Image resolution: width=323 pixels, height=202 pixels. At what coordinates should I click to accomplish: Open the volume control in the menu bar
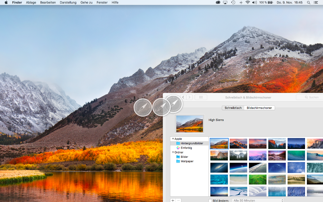255,3
